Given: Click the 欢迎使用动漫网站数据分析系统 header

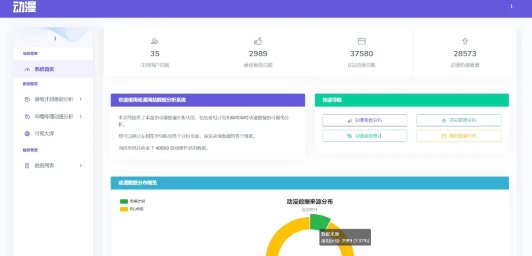Looking at the screenshot, I should pos(208,100).
